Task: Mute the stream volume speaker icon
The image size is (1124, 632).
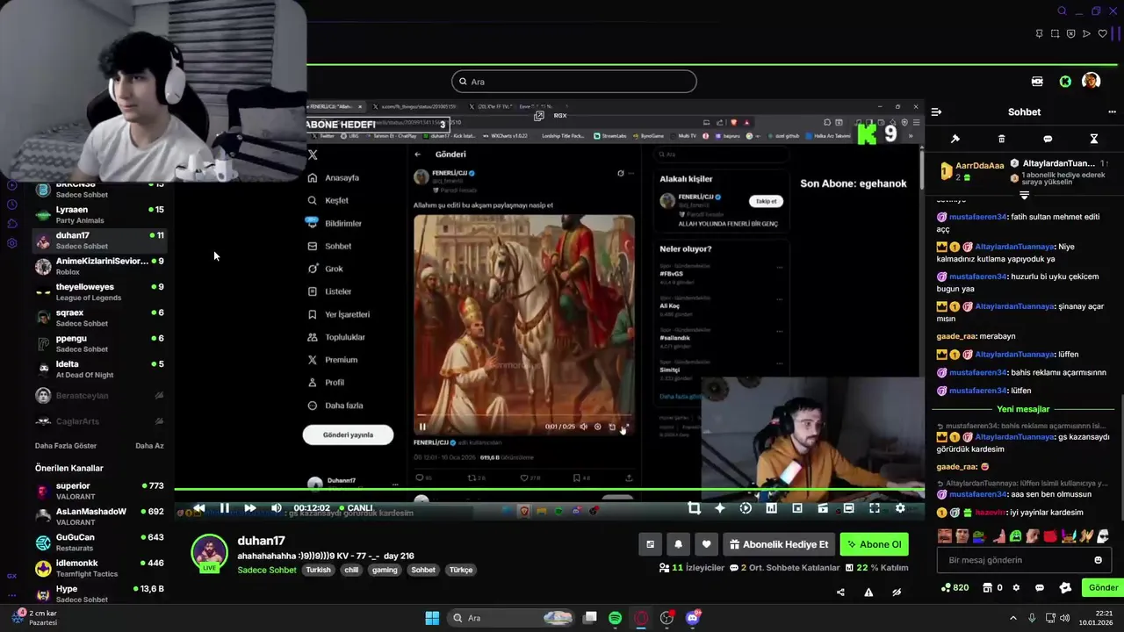Action: point(276,508)
